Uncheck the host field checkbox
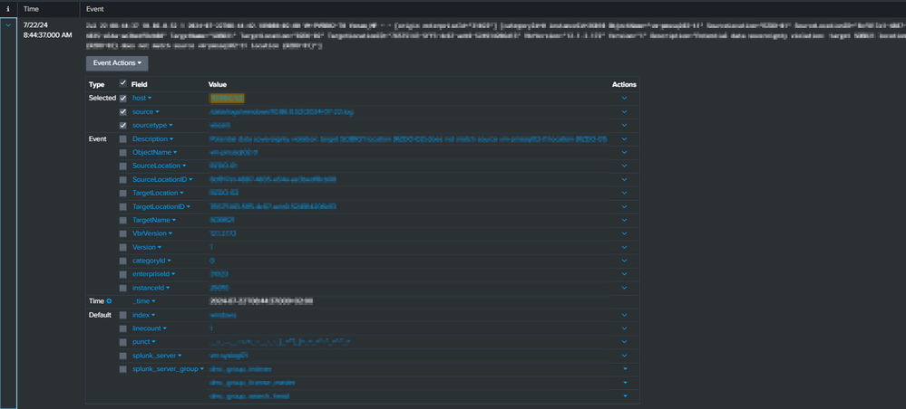 click(122, 98)
